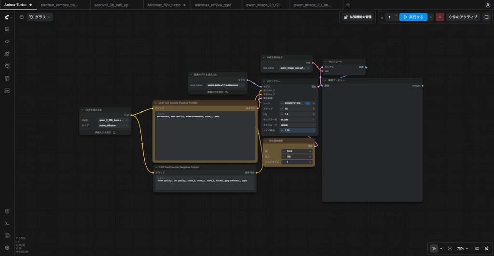Screen dimensions: 494x256
Task: Collapse the Kサンプラー node
Action: (x=264, y=81)
